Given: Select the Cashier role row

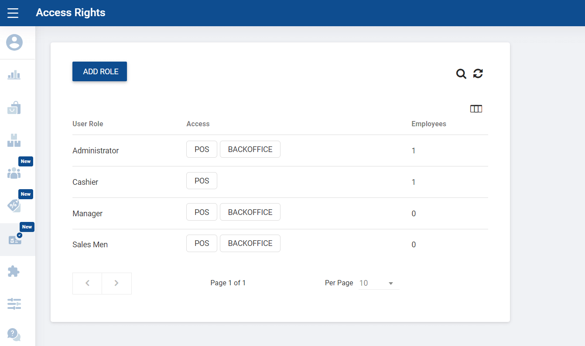Looking at the screenshot, I should click(x=280, y=182).
